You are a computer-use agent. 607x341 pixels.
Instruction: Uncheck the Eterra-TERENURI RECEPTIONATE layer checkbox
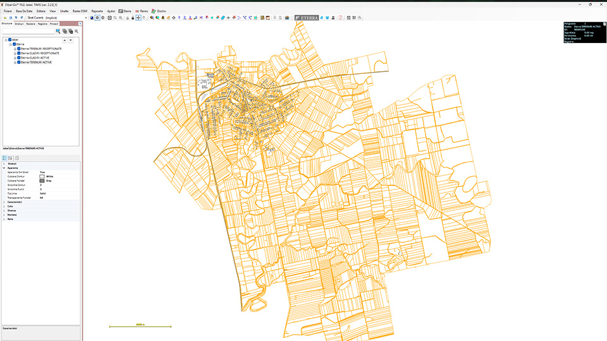coord(19,49)
